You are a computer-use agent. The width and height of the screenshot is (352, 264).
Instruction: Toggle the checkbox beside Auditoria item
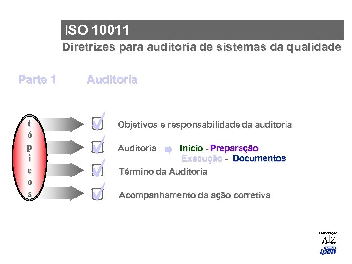97,147
